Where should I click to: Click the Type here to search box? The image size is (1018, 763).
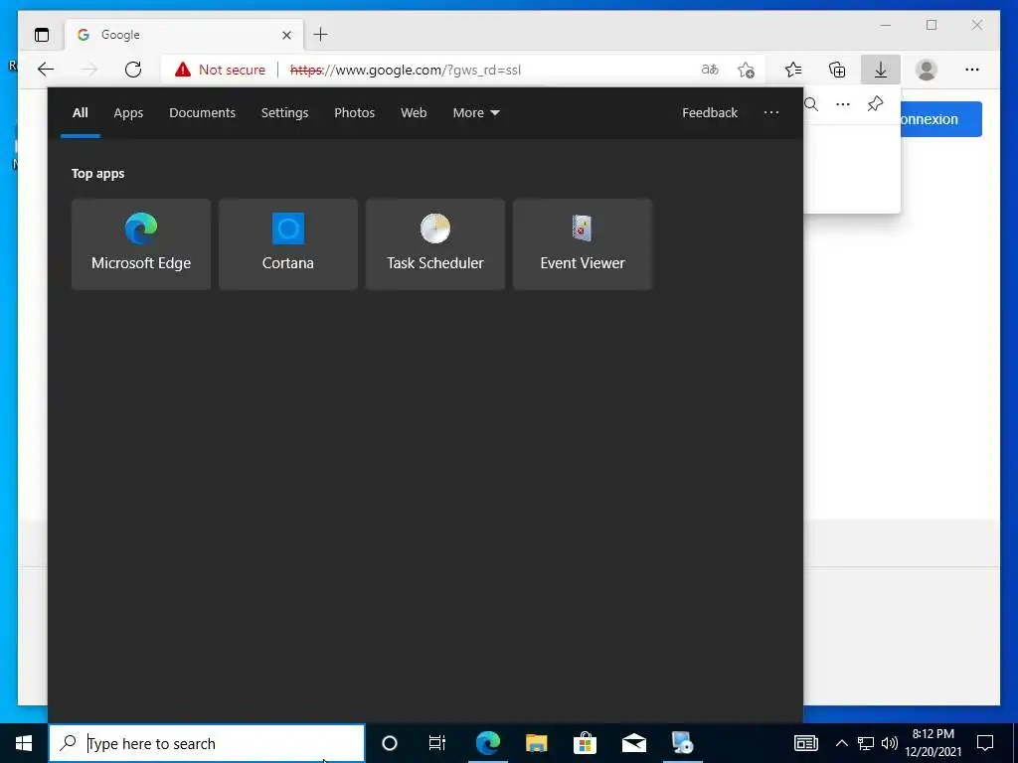tap(207, 743)
